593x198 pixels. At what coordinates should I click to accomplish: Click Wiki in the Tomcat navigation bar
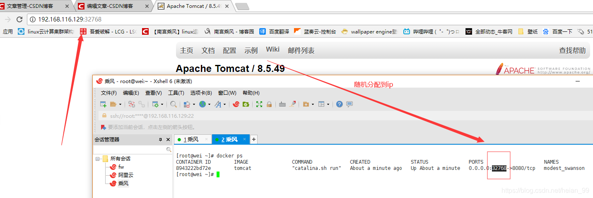click(272, 50)
